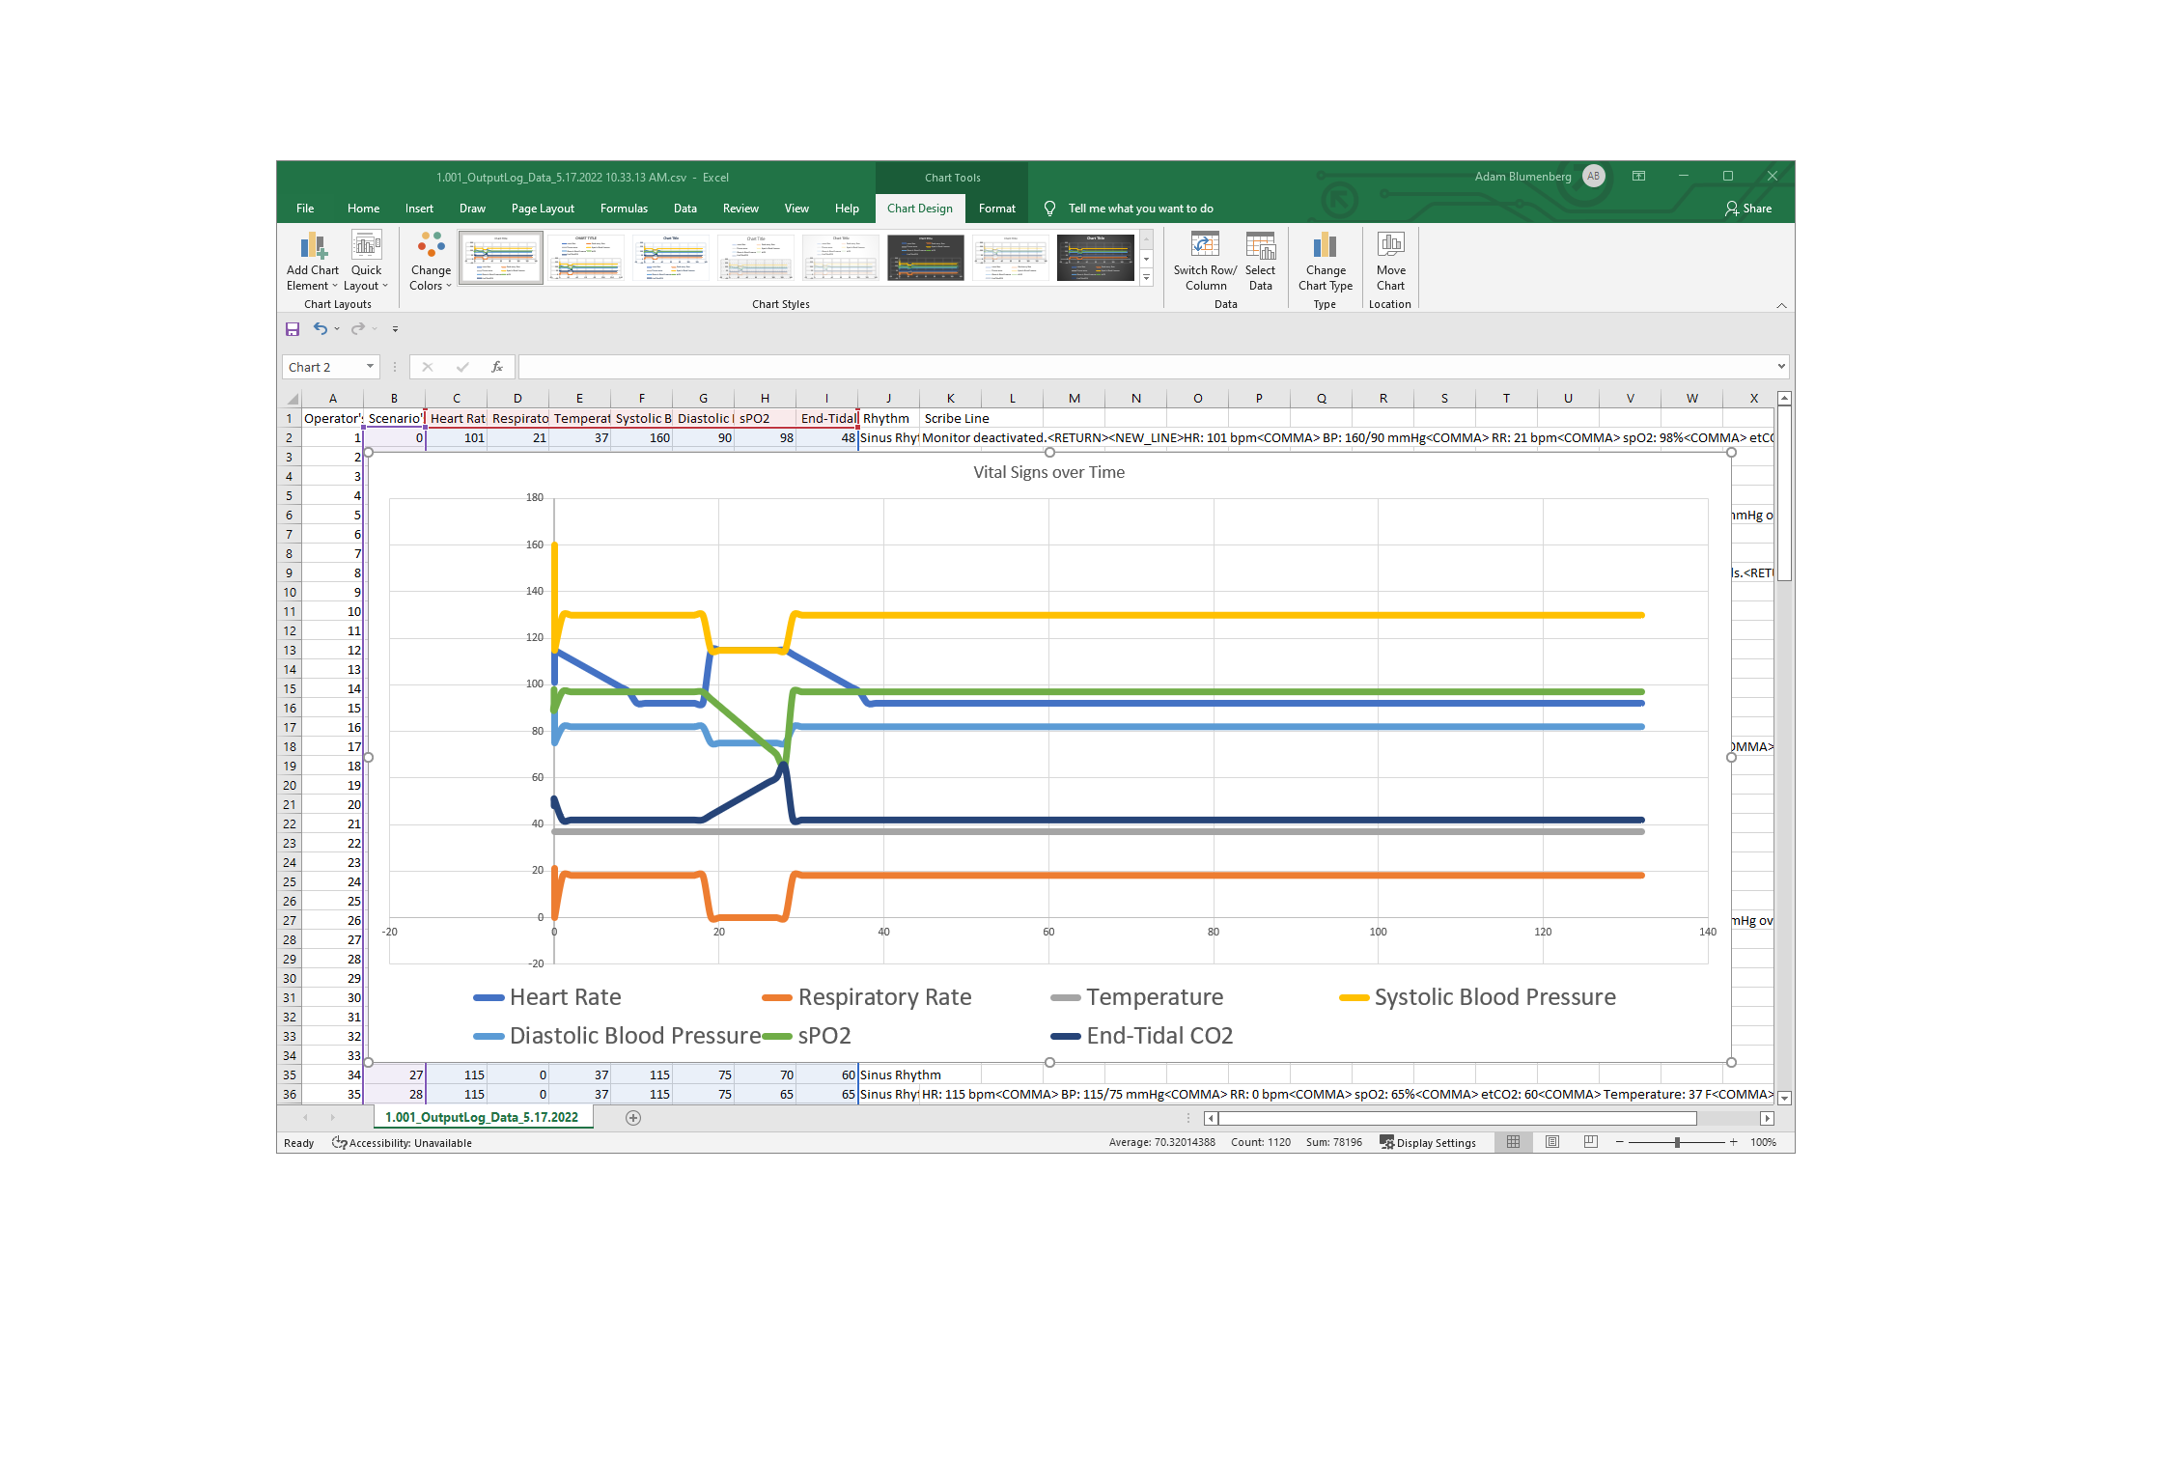Select Normal view button in status bar
The width and height of the screenshot is (2178, 1479).
(x=1513, y=1142)
